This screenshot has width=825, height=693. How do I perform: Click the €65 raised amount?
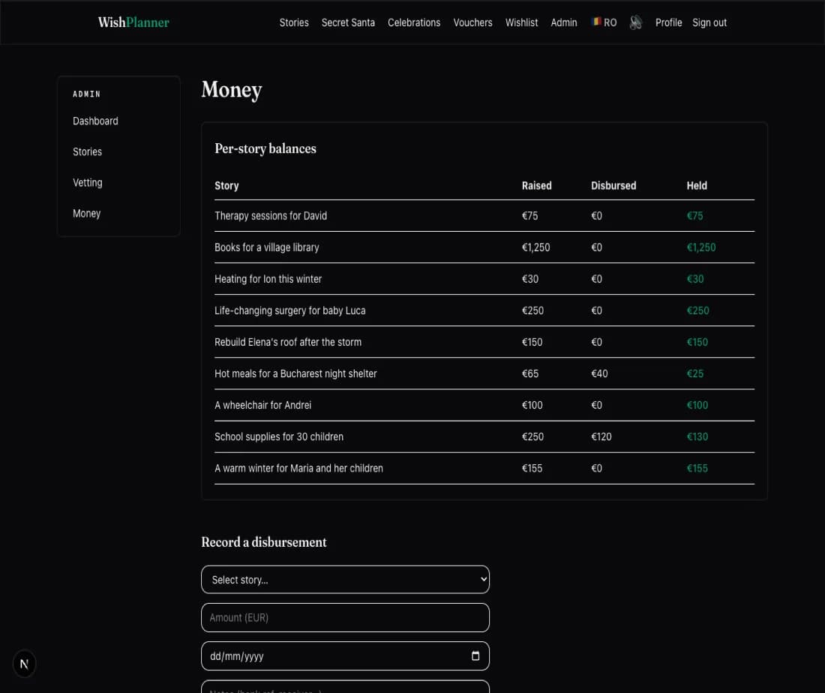(x=529, y=373)
